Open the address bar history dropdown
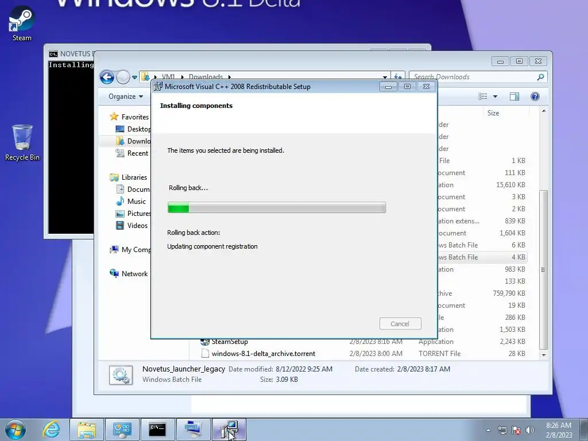This screenshot has height=441, width=588. tap(385, 77)
